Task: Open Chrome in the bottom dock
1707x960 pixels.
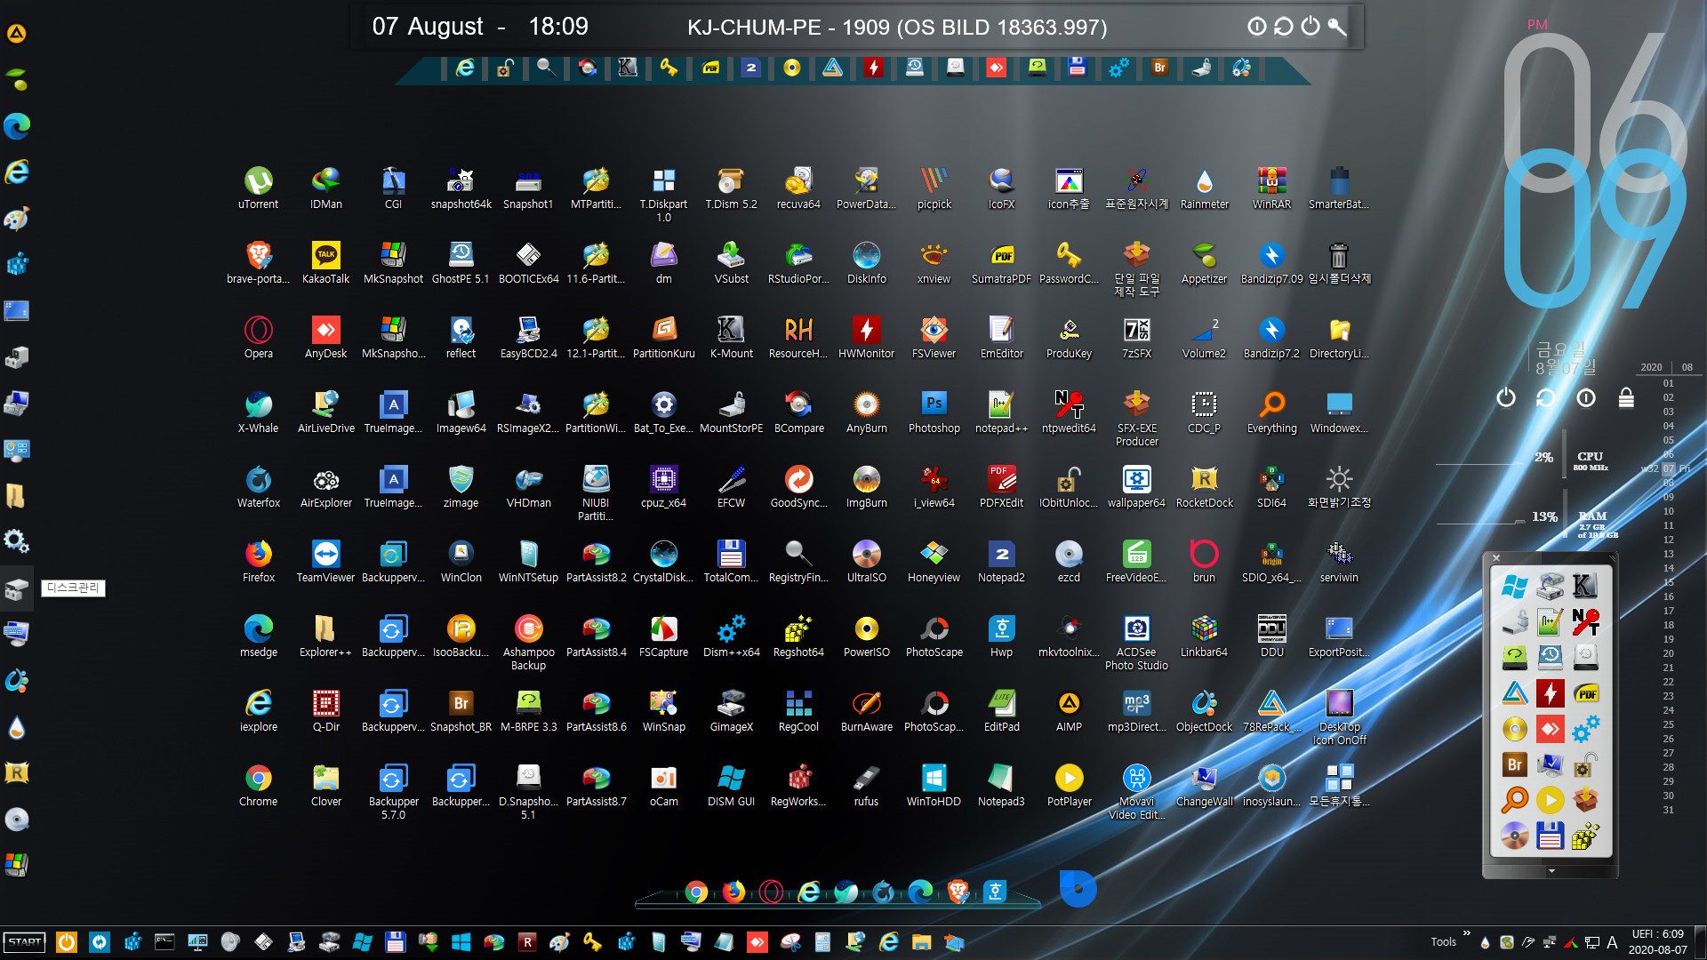Action: [x=696, y=892]
